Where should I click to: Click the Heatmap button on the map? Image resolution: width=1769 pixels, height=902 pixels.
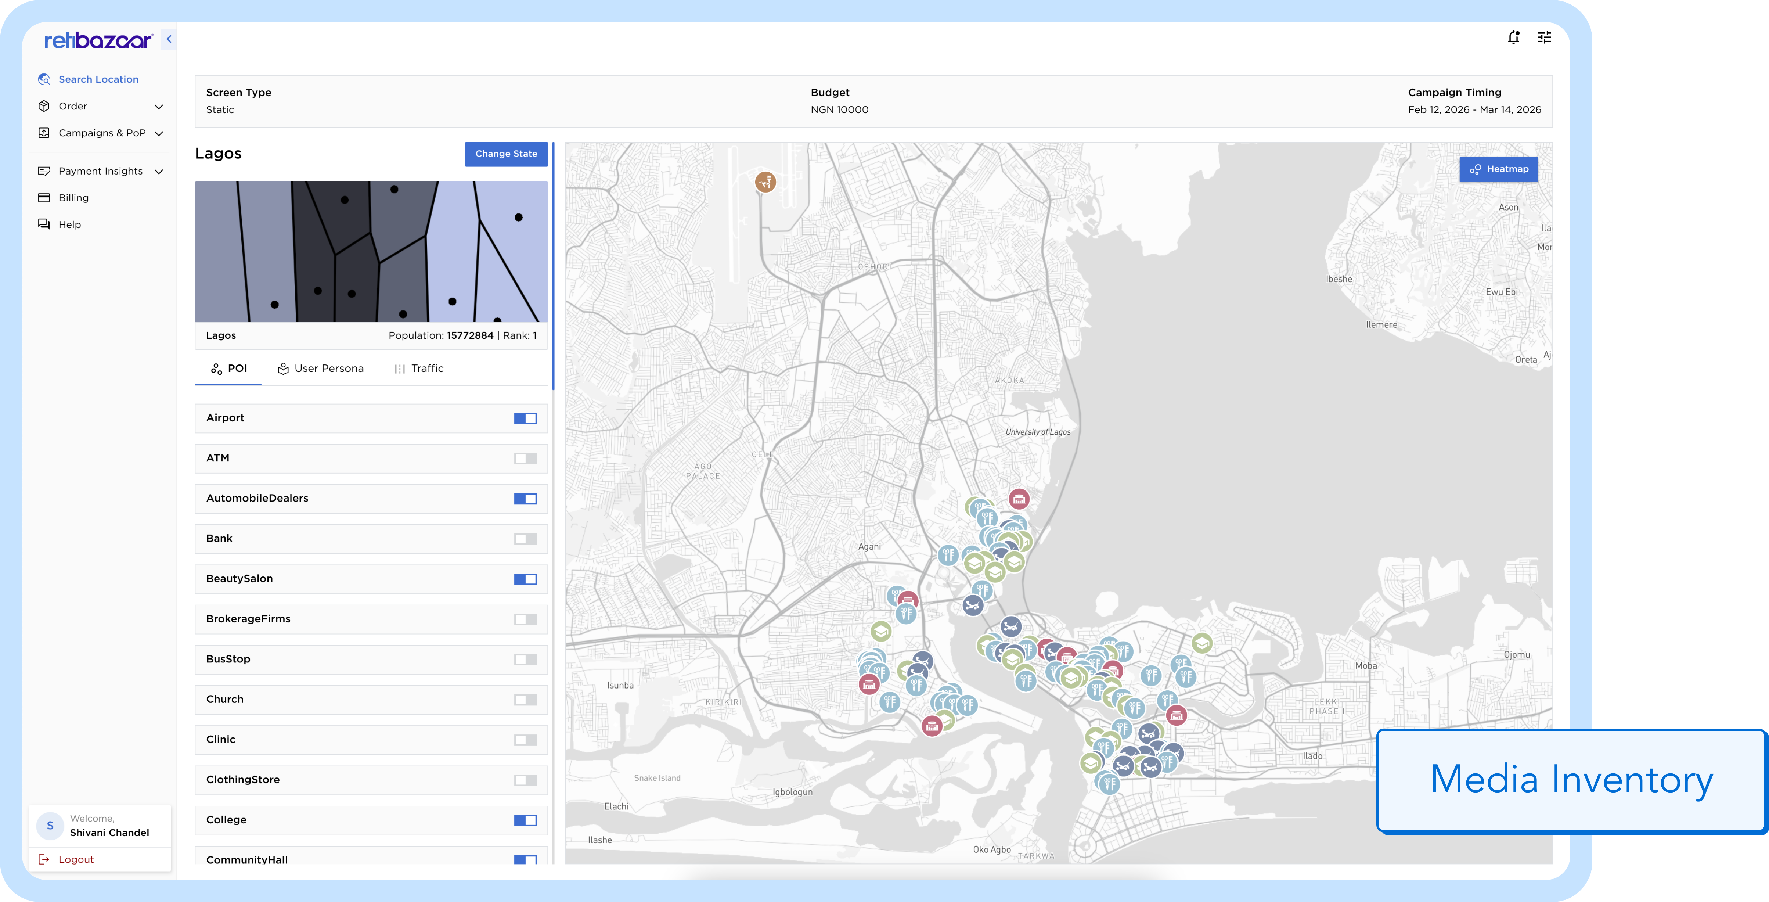tap(1498, 169)
